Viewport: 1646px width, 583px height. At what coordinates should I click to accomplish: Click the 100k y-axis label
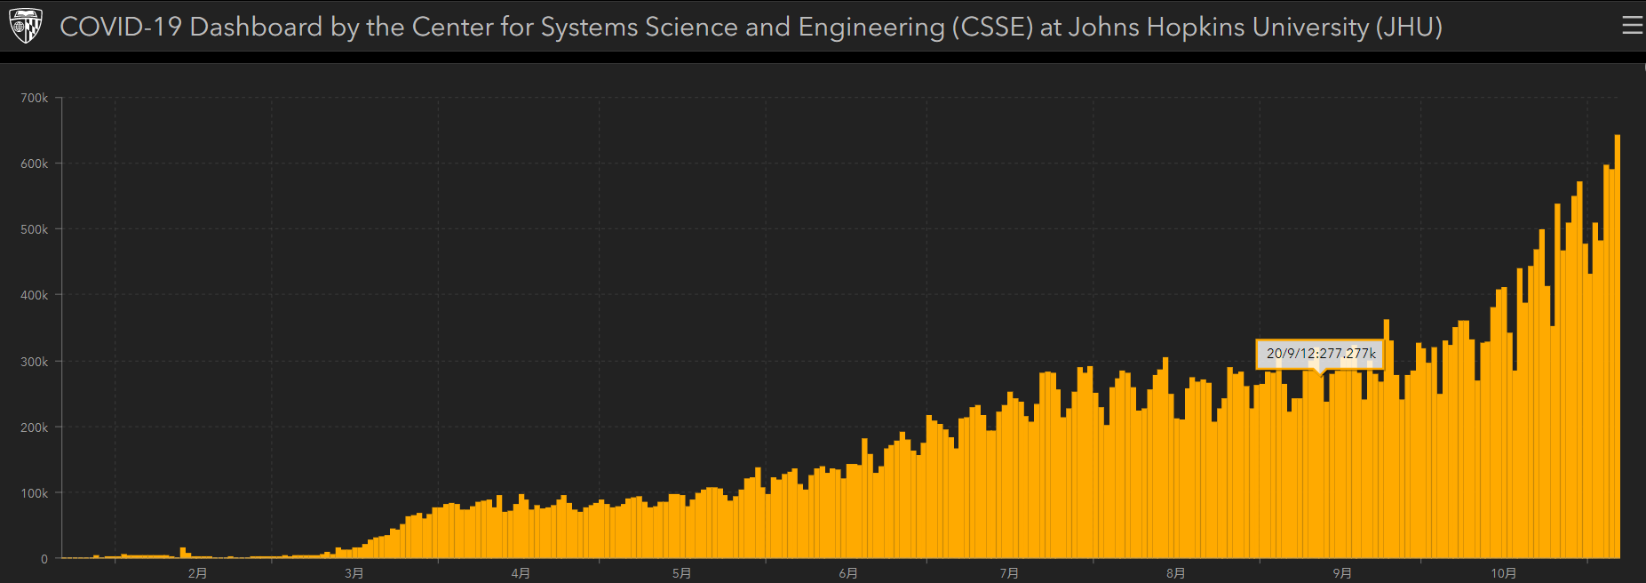pos(35,493)
